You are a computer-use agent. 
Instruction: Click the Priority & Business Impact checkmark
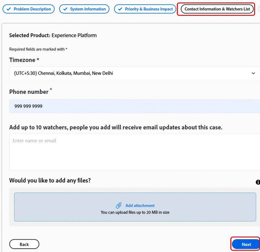click(120, 9)
